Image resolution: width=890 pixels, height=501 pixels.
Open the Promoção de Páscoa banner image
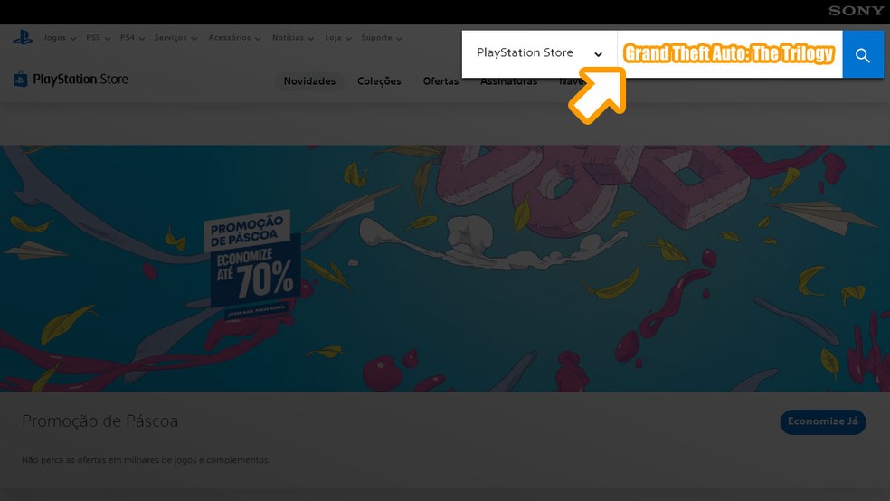pyautogui.click(x=445, y=268)
